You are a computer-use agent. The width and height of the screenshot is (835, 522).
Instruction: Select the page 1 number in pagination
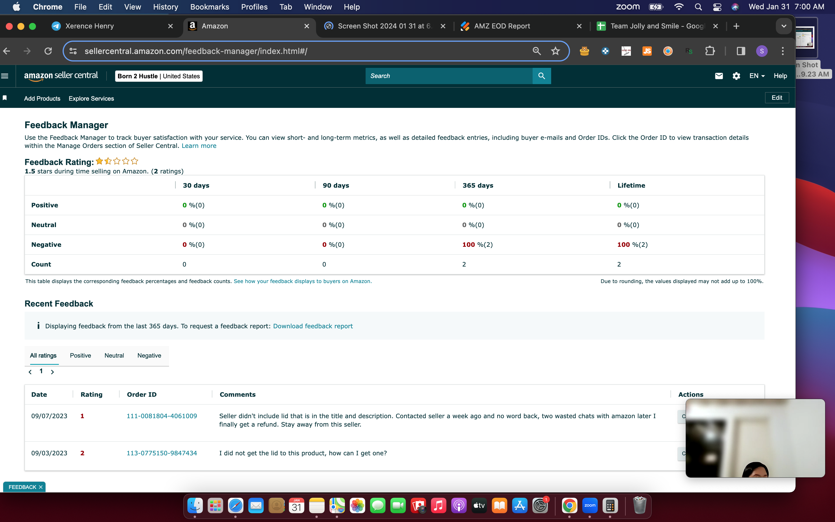point(41,371)
